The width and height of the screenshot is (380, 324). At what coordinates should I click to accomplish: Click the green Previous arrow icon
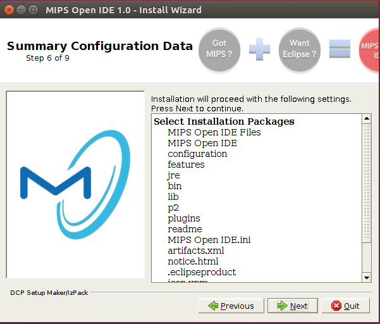[213, 306]
